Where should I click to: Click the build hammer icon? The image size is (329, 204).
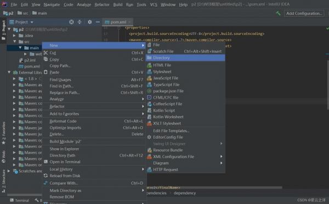pyautogui.click(x=278, y=13)
